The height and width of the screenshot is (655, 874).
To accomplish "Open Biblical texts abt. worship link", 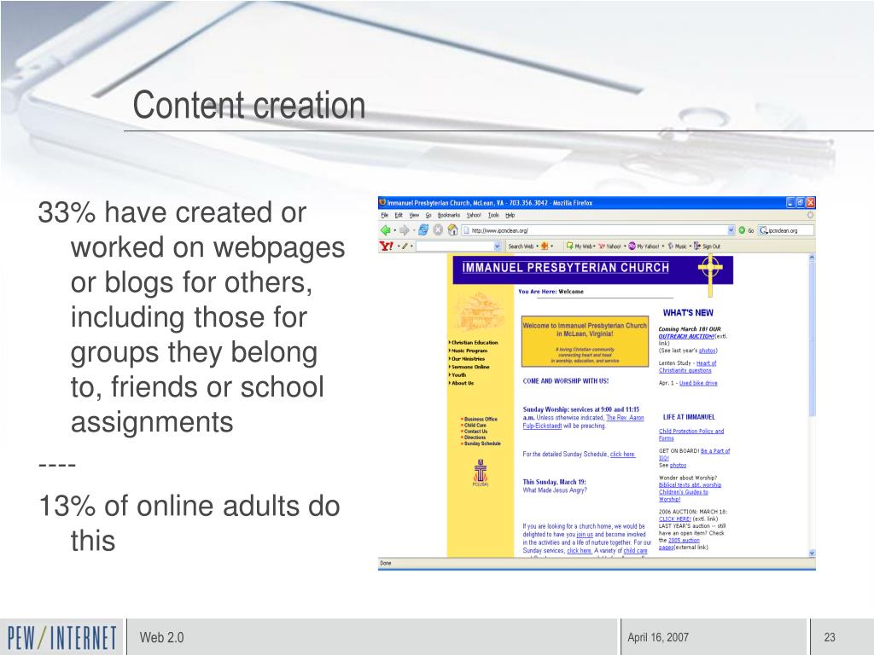I will coord(690,484).
